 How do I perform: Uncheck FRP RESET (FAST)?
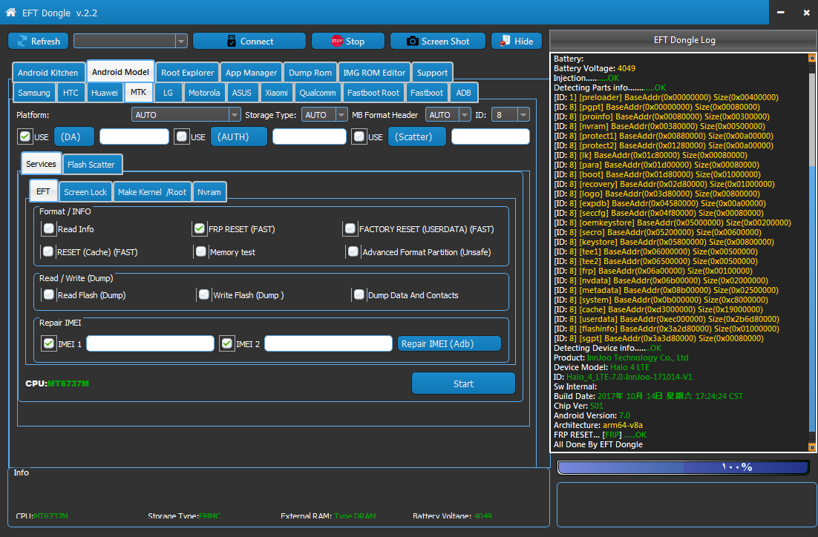199,228
